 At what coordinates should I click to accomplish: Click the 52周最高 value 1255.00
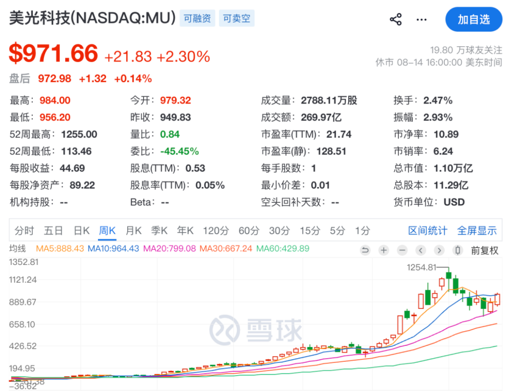(x=79, y=135)
